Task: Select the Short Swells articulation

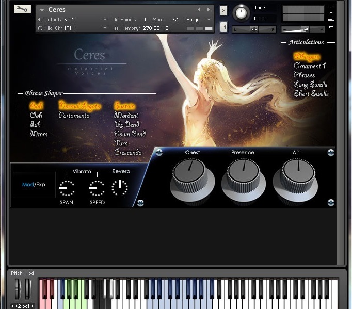Action: [x=311, y=93]
